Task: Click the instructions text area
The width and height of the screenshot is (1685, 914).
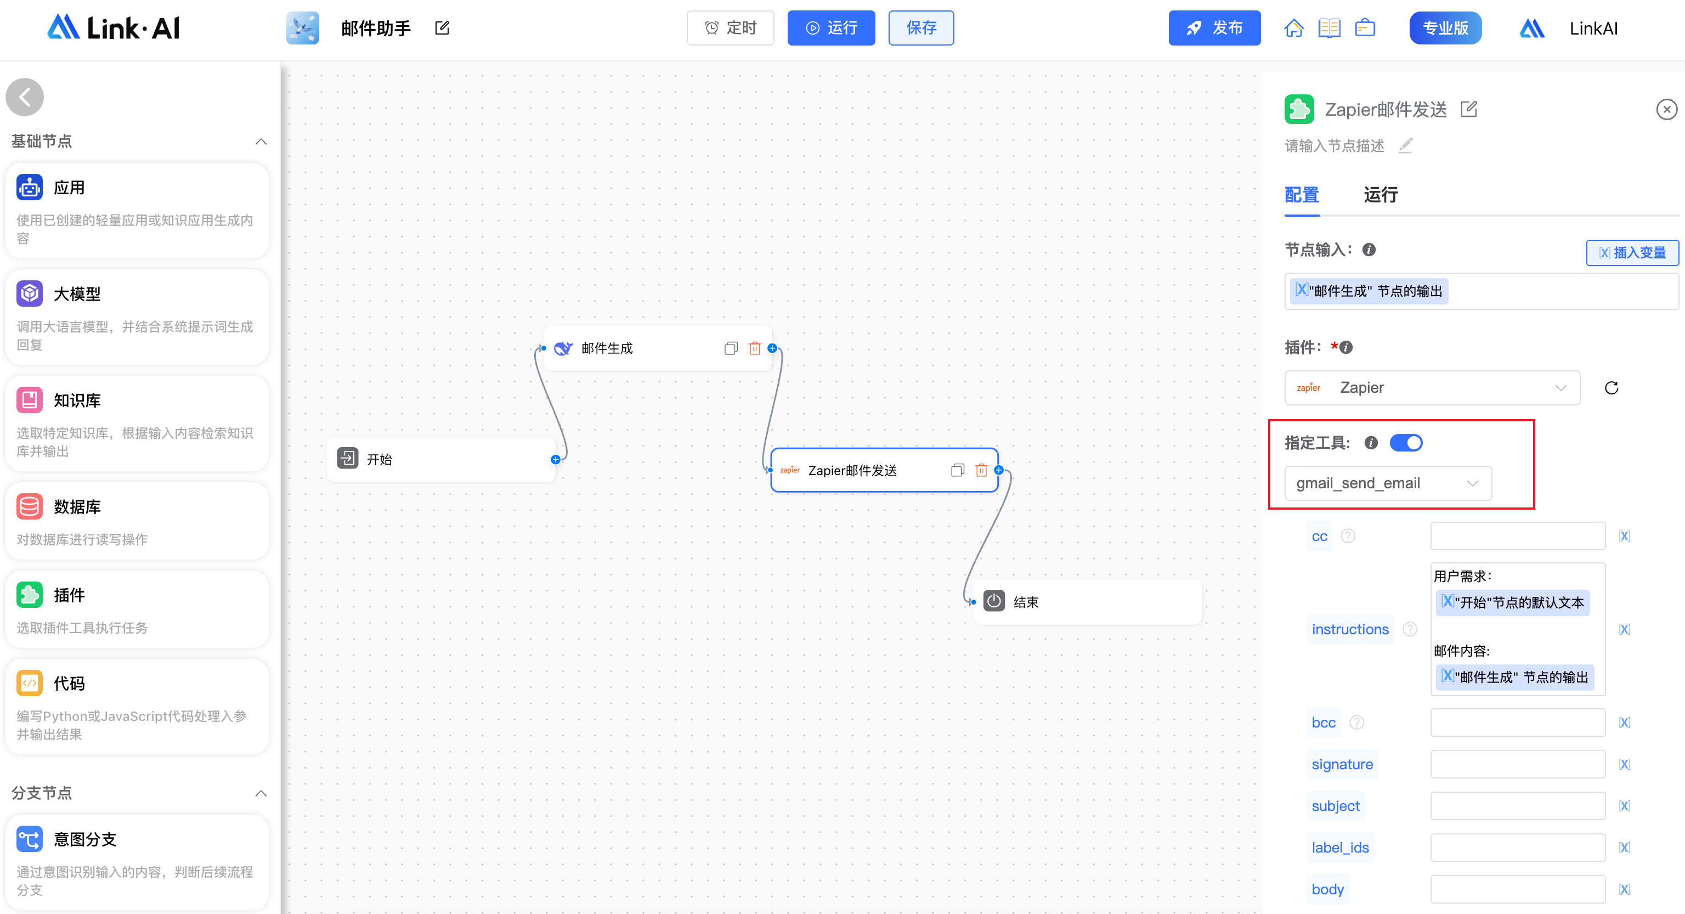Action: pos(1517,629)
